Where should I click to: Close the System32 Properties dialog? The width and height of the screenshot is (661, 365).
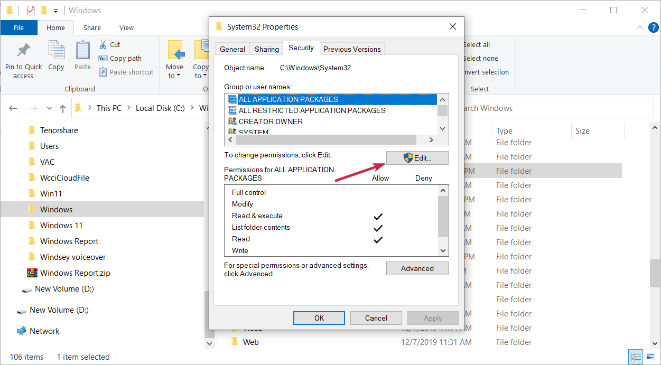[x=452, y=26]
